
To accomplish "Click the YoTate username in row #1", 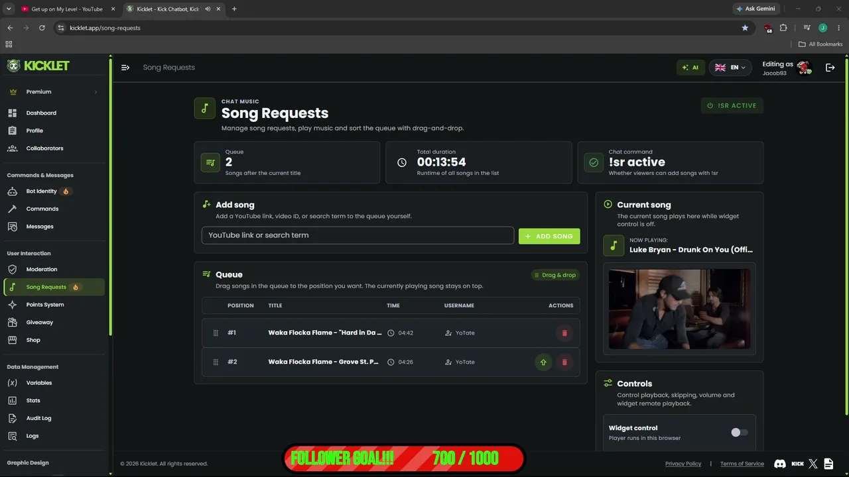I will coord(465,333).
